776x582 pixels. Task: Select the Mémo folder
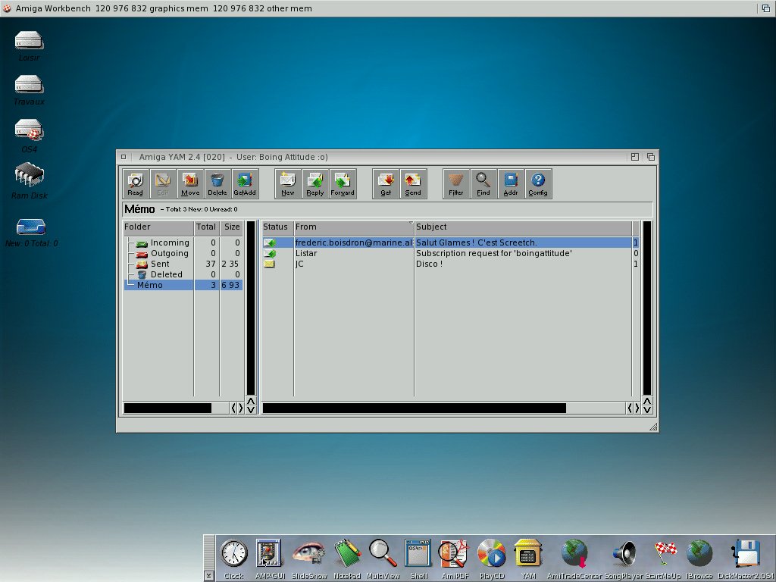click(x=183, y=285)
